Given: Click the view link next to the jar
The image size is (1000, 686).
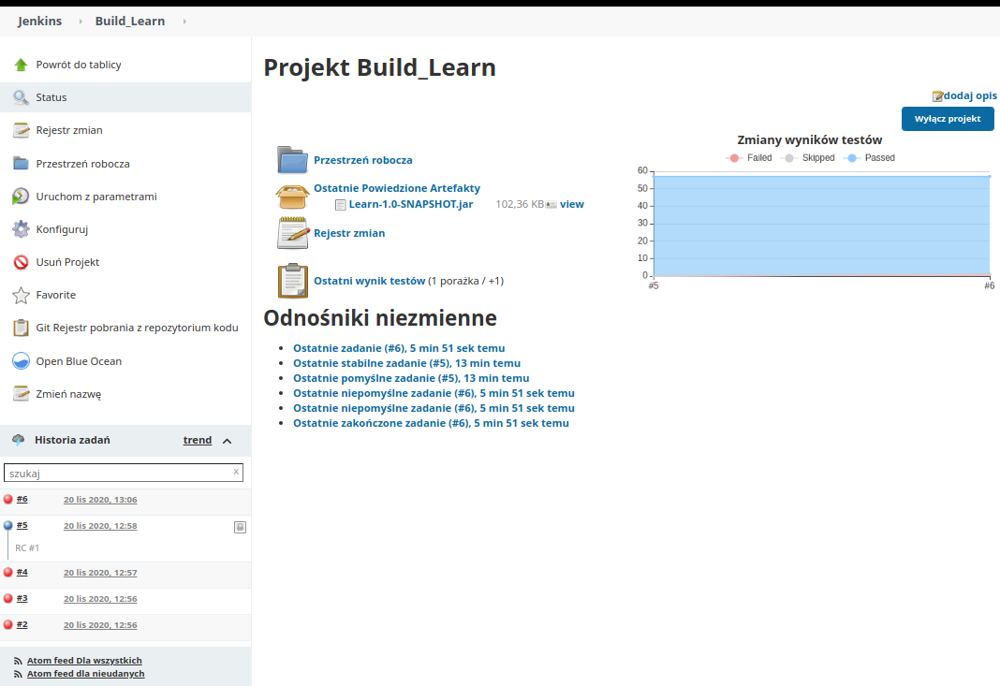Looking at the screenshot, I should 571,204.
